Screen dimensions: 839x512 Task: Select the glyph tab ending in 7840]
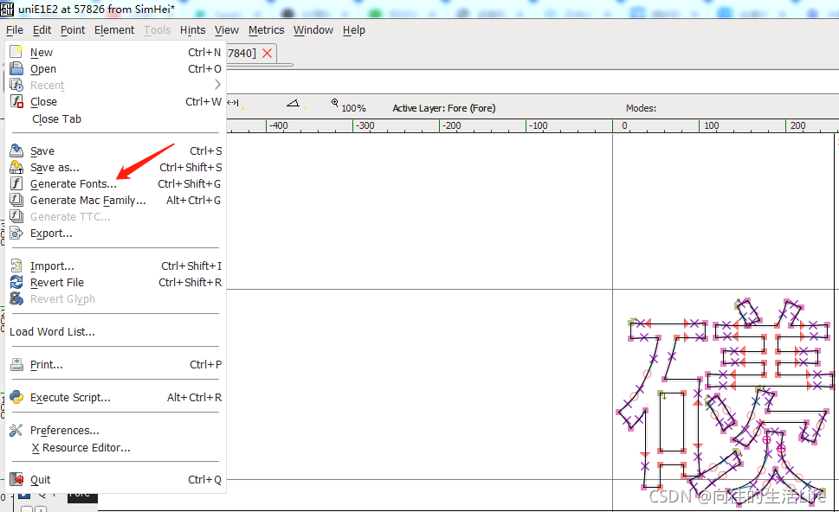click(251, 53)
